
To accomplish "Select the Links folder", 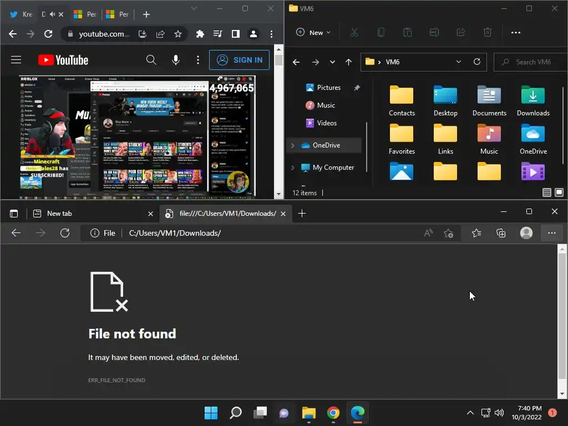I will click(x=445, y=139).
